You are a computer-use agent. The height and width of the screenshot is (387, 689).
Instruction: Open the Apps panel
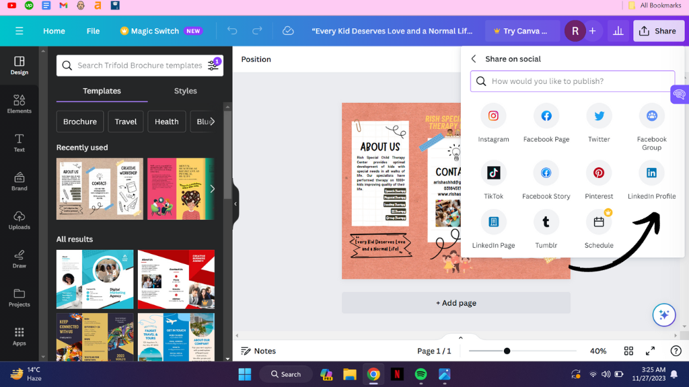point(20,337)
